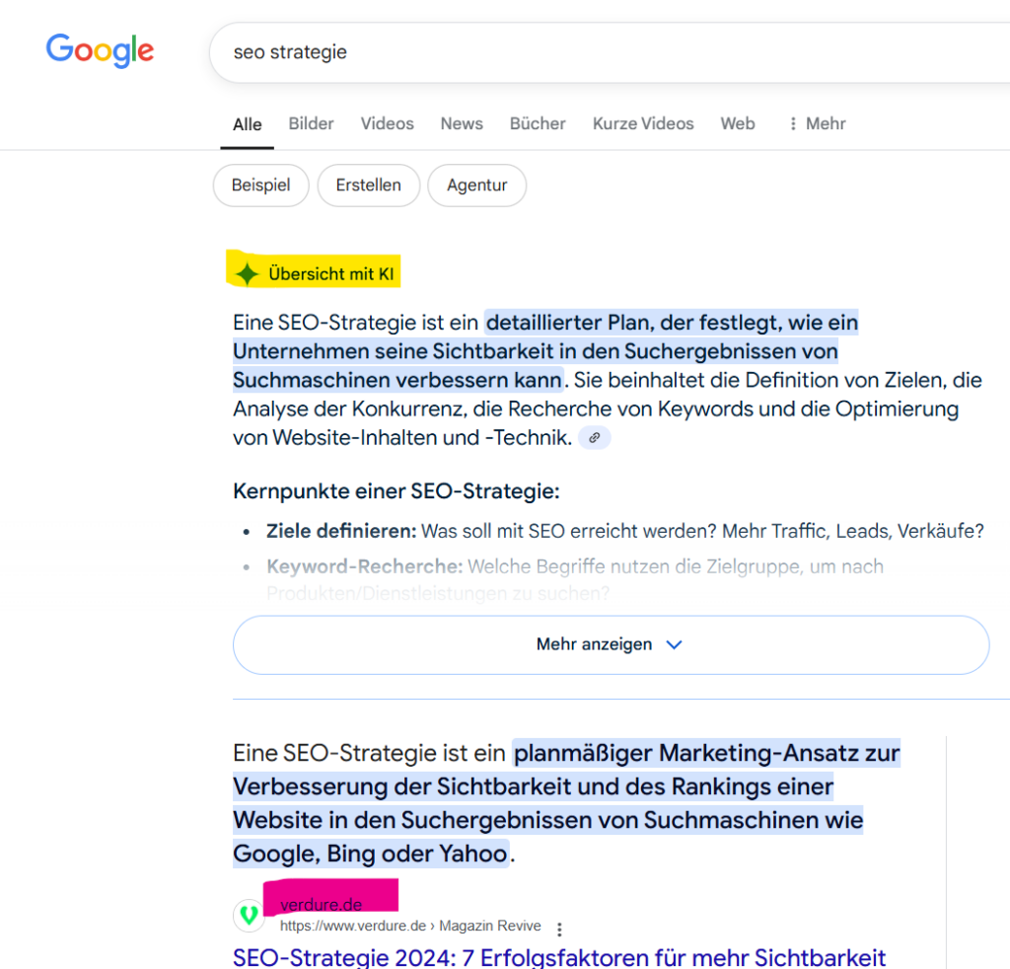Pick the Agentur suggestion chip
This screenshot has width=1010, height=969.
tap(476, 186)
